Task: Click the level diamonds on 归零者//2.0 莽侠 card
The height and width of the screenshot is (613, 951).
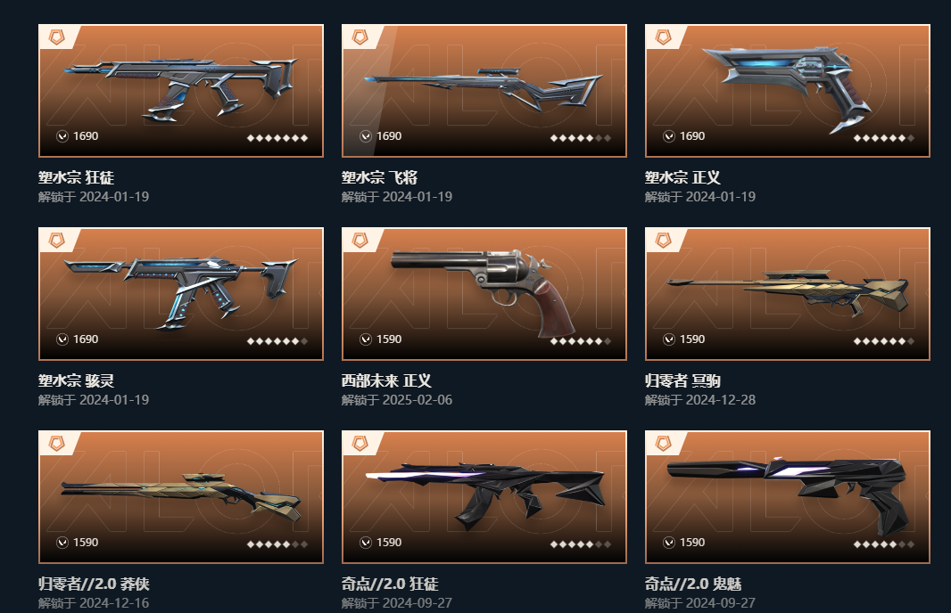Action: (x=277, y=544)
